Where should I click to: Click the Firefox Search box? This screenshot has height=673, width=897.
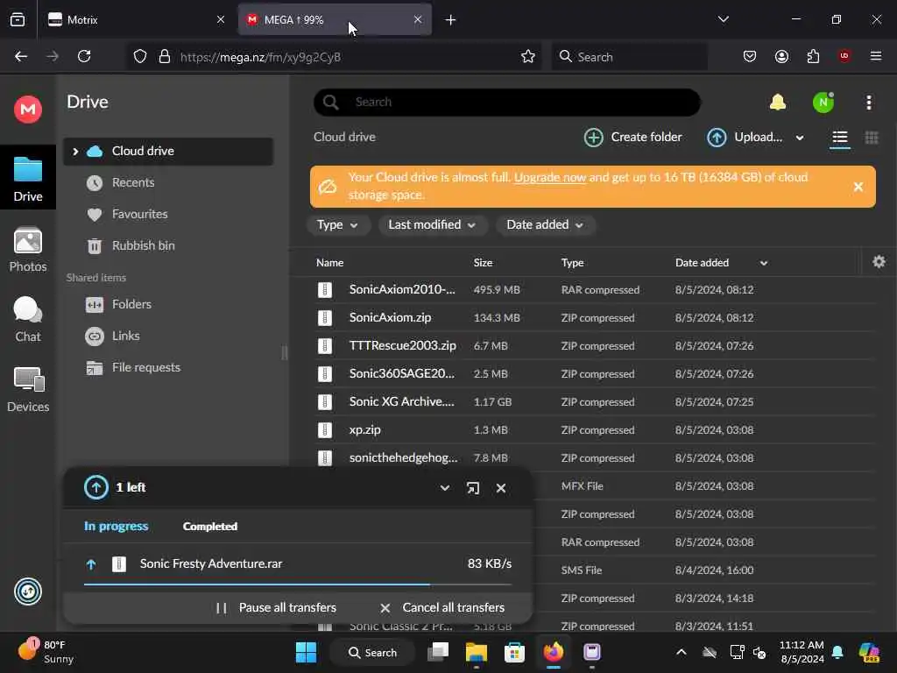(x=629, y=57)
